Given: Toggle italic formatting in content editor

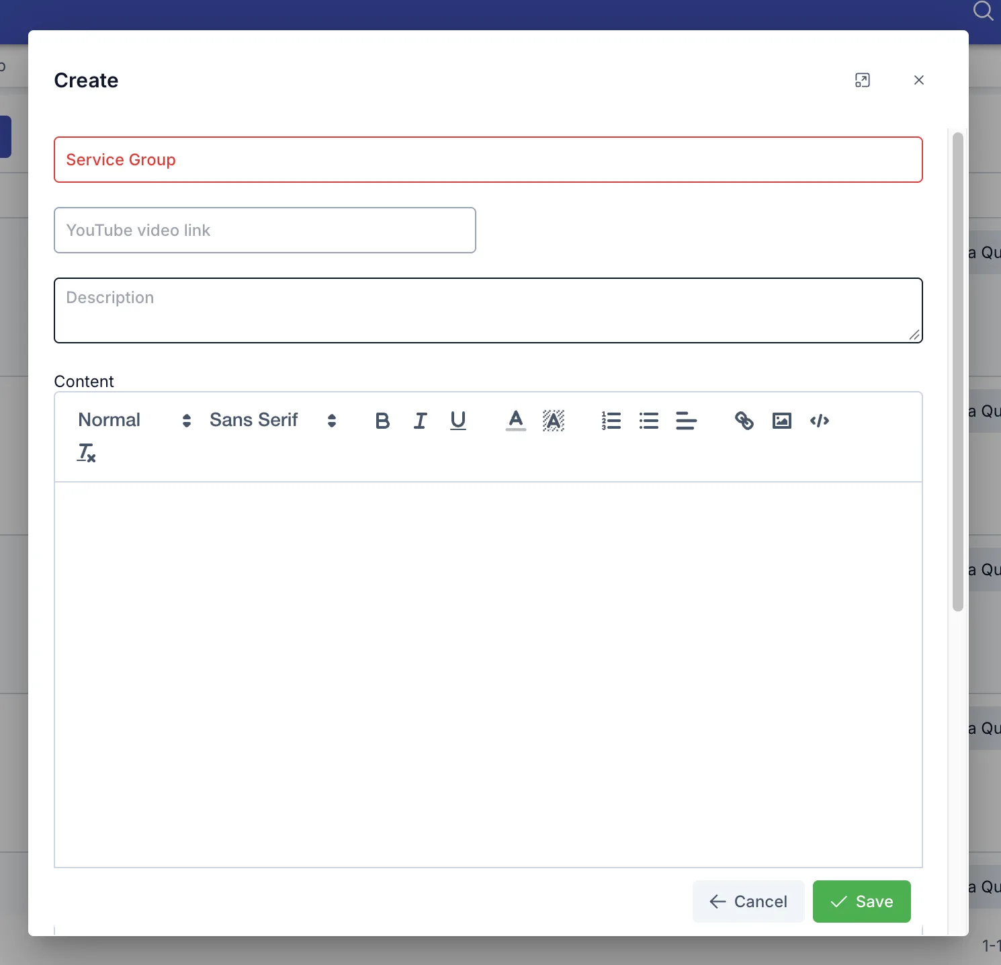Looking at the screenshot, I should (x=420, y=421).
